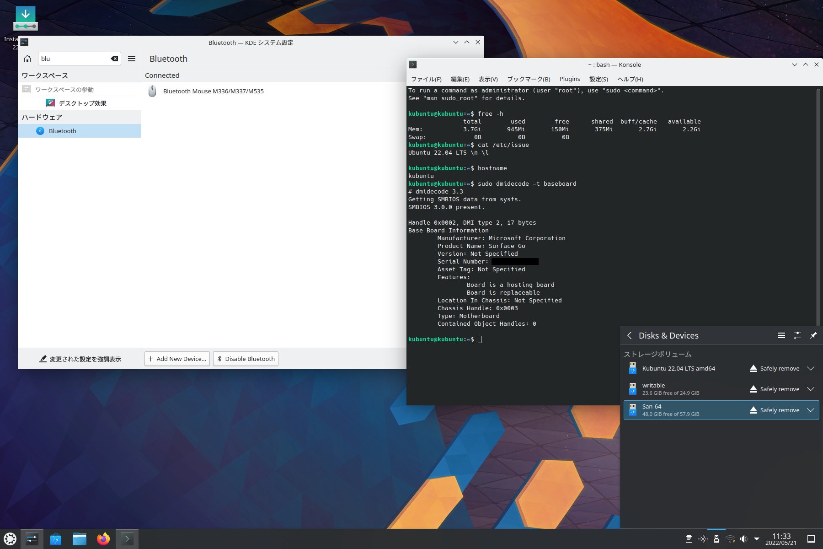Click the home icon in System Settings
Screen dimensions: 823x549
coord(27,59)
